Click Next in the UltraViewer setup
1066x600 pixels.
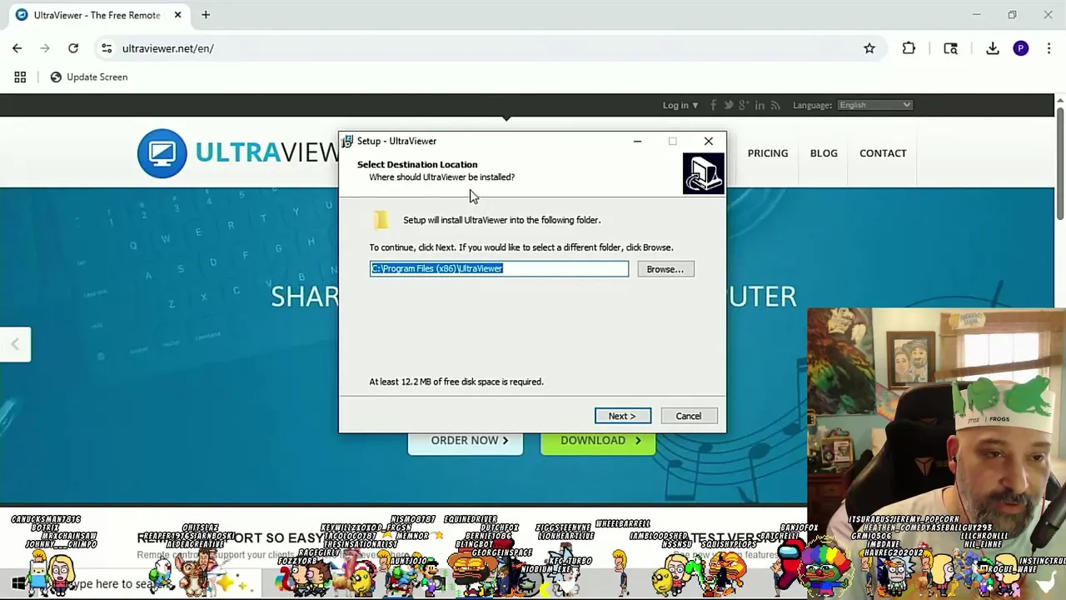click(x=622, y=416)
